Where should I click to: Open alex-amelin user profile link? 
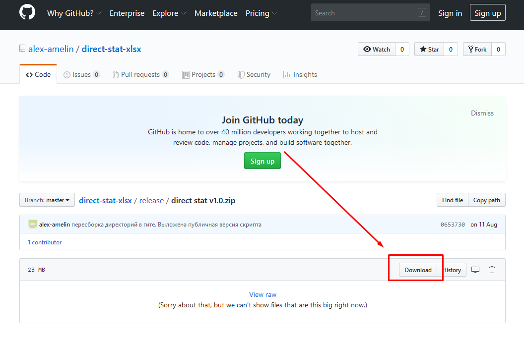point(51,49)
